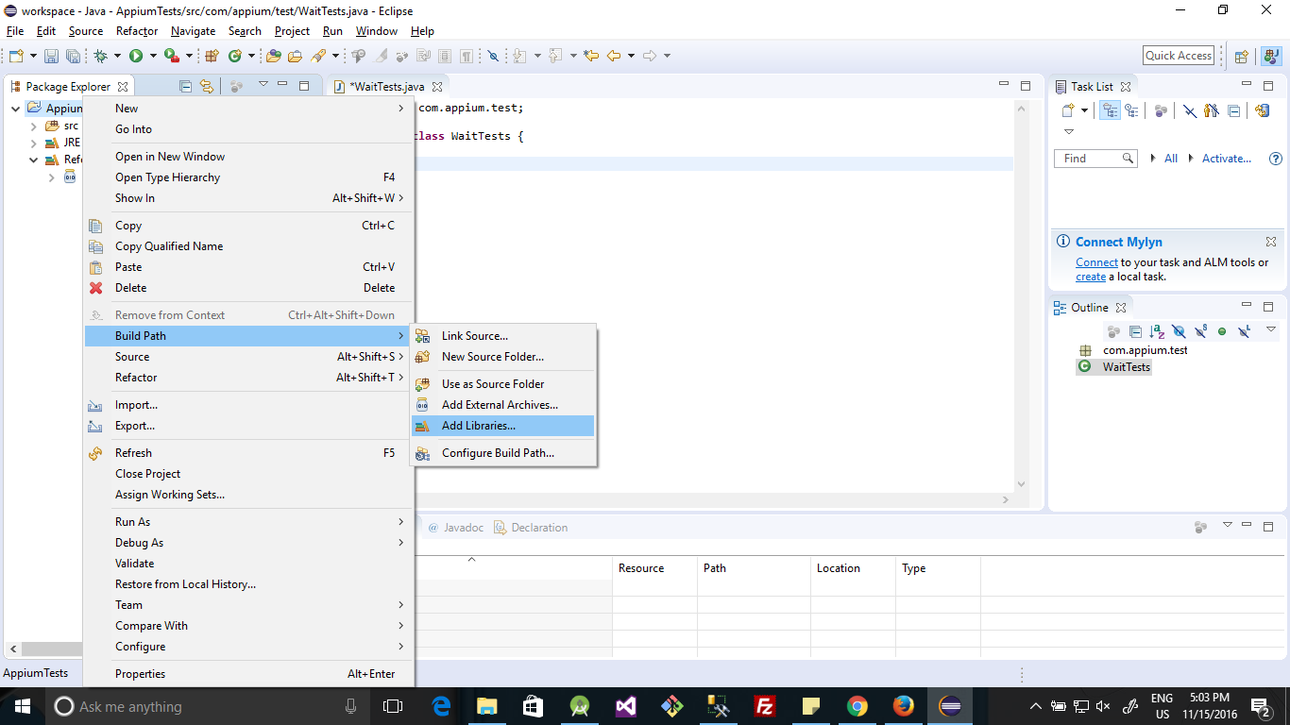Navigate Back with the yellow left arrow
The width and height of the screenshot is (1290, 725).
pyautogui.click(x=614, y=56)
